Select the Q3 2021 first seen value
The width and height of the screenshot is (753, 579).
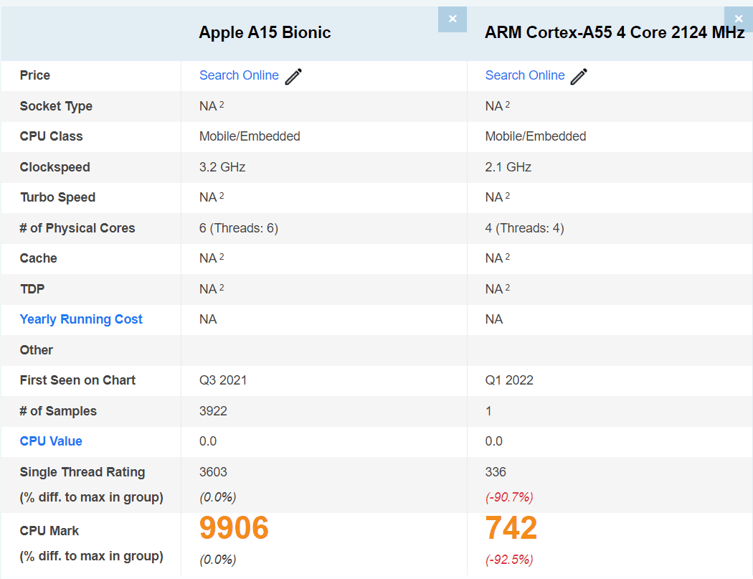(223, 380)
